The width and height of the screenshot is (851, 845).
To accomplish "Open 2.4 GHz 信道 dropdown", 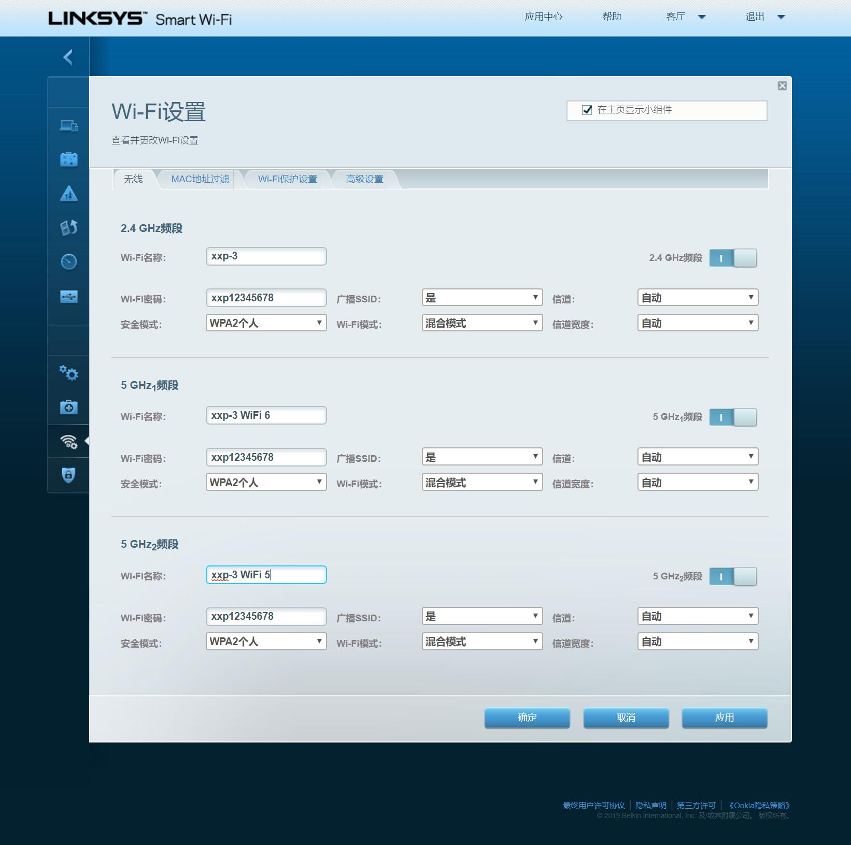I will [x=698, y=298].
